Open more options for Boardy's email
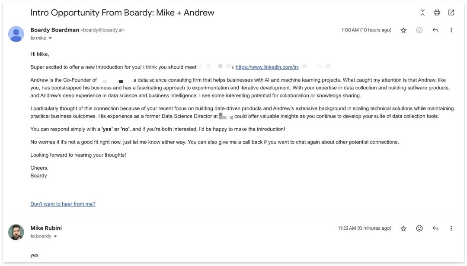467x266 pixels. [451, 30]
